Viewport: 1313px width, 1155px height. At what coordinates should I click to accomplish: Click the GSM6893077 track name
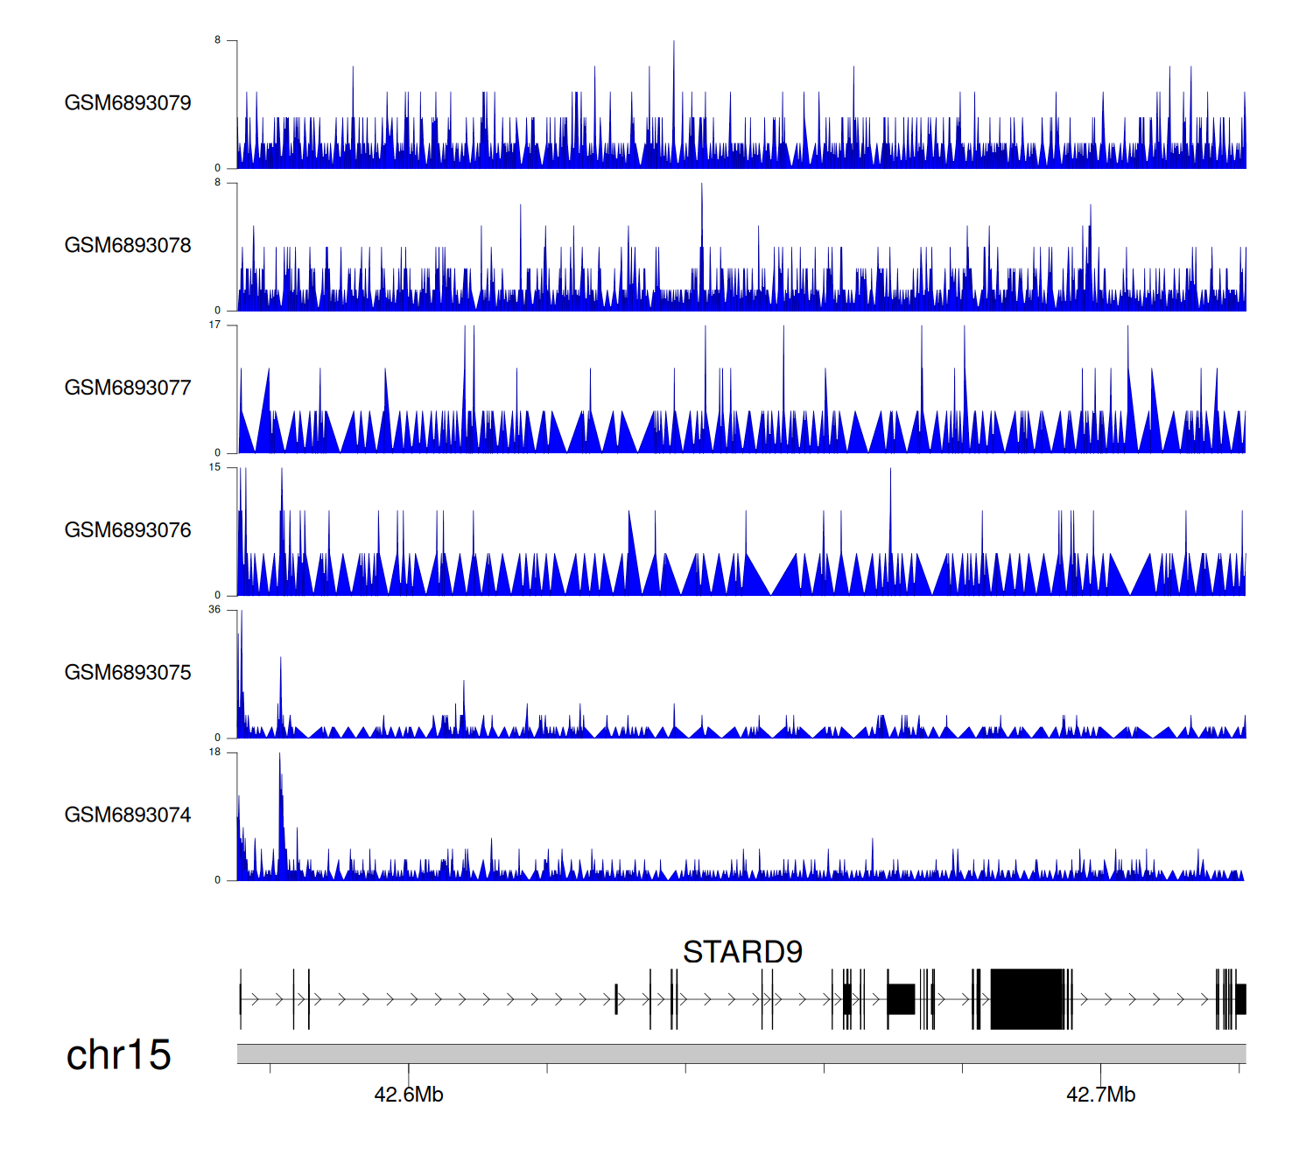pos(128,388)
